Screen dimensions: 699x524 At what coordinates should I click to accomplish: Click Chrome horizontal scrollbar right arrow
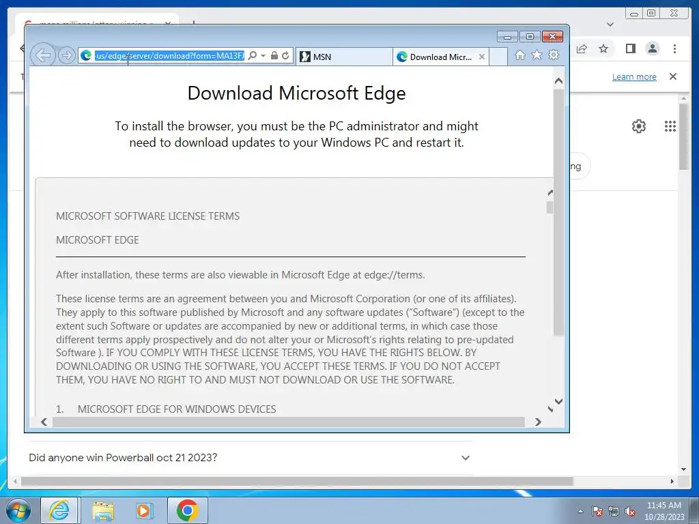click(x=672, y=481)
